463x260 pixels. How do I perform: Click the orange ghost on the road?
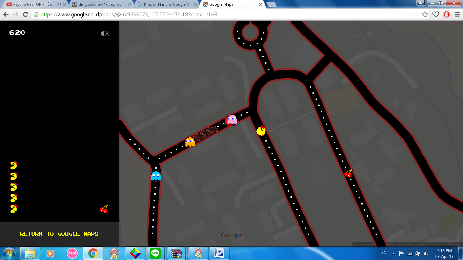click(190, 142)
